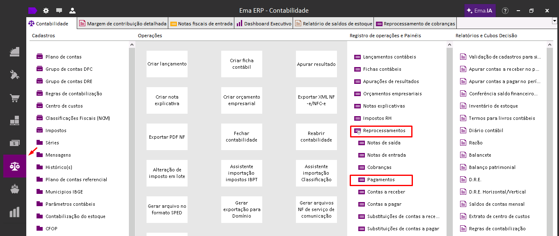The image size is (559, 236).
Task: Click the help question mark icon
Action: (x=505, y=11)
